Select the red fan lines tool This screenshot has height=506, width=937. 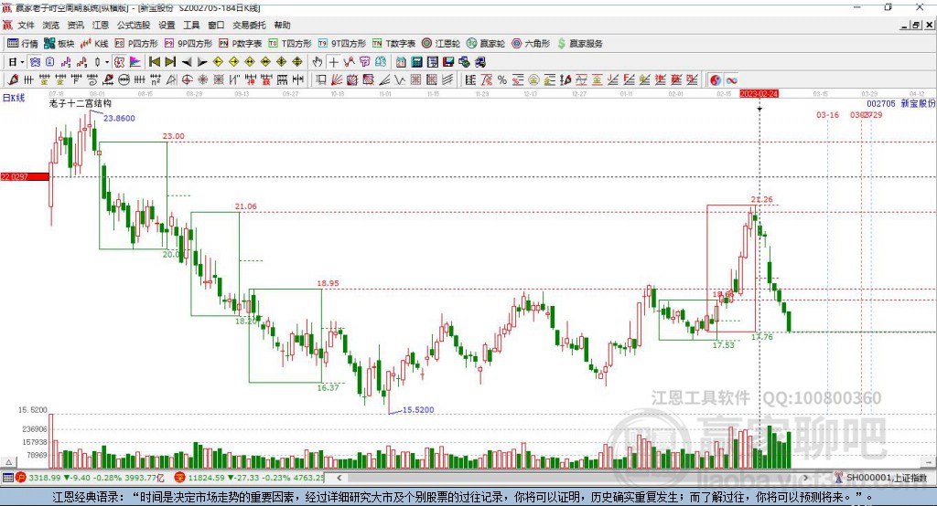click(336, 80)
